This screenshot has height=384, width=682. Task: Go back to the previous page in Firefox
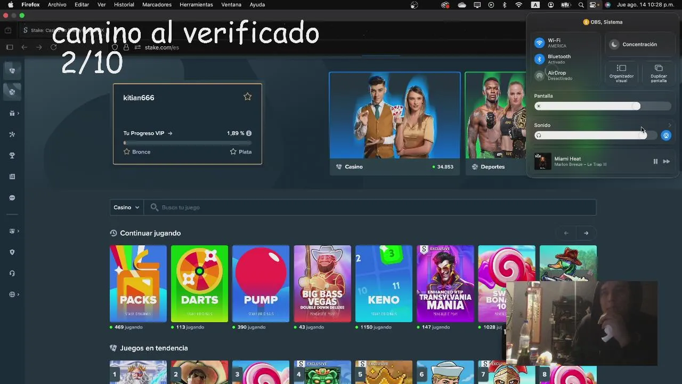[x=24, y=47]
